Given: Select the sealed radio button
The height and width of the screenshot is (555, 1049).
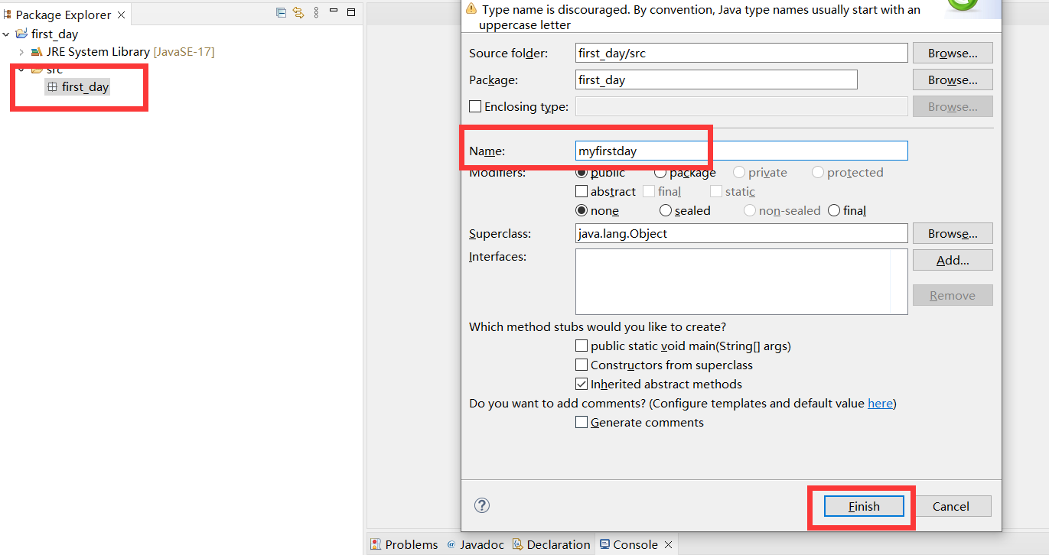Looking at the screenshot, I should pos(666,210).
